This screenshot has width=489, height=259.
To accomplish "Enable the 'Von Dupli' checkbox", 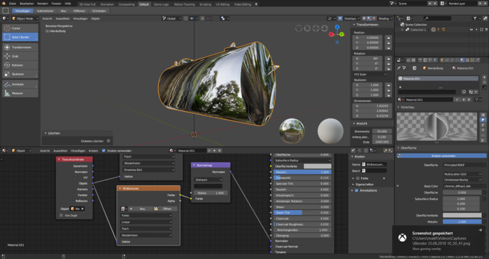I will point(61,216).
